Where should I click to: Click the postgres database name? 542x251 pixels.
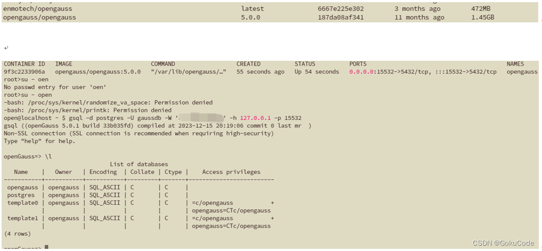(21, 195)
